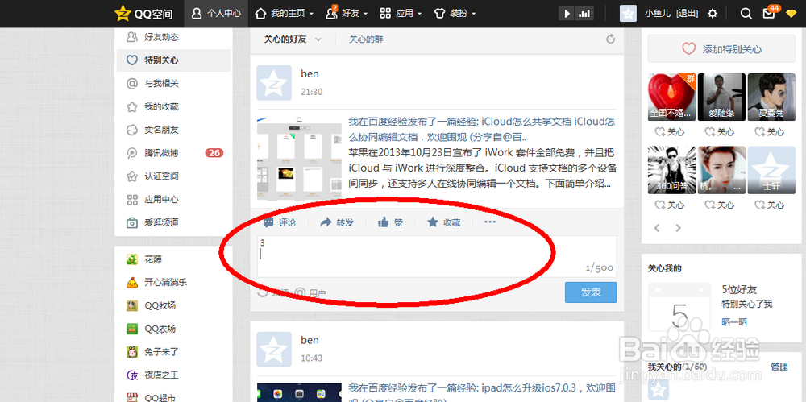The height and width of the screenshot is (402, 806).
Task: Click 添加特别关心 button
Action: tap(721, 49)
